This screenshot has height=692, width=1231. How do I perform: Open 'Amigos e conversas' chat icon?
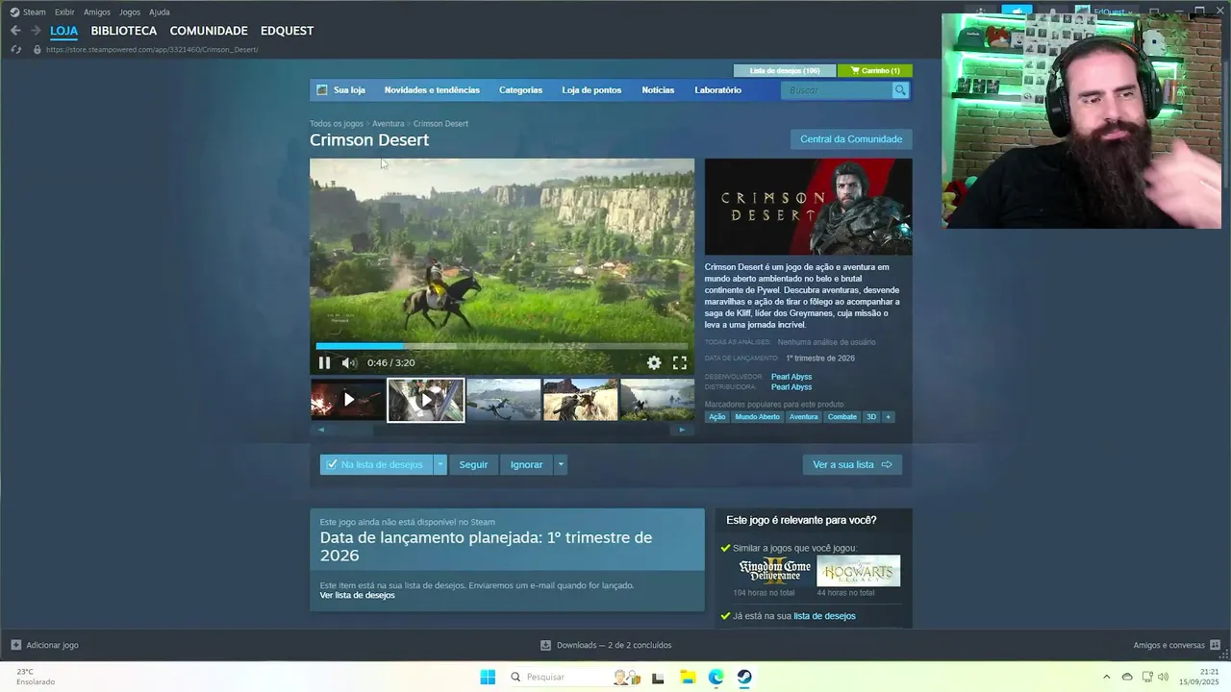point(1216,645)
